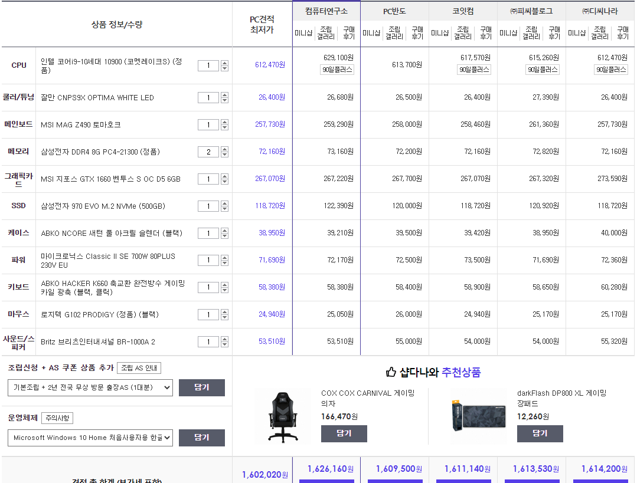This screenshot has height=483, width=637.
Task: Click 90일플러스 badge under ㈜디씨나라 CPU price
Action: tap(611, 70)
